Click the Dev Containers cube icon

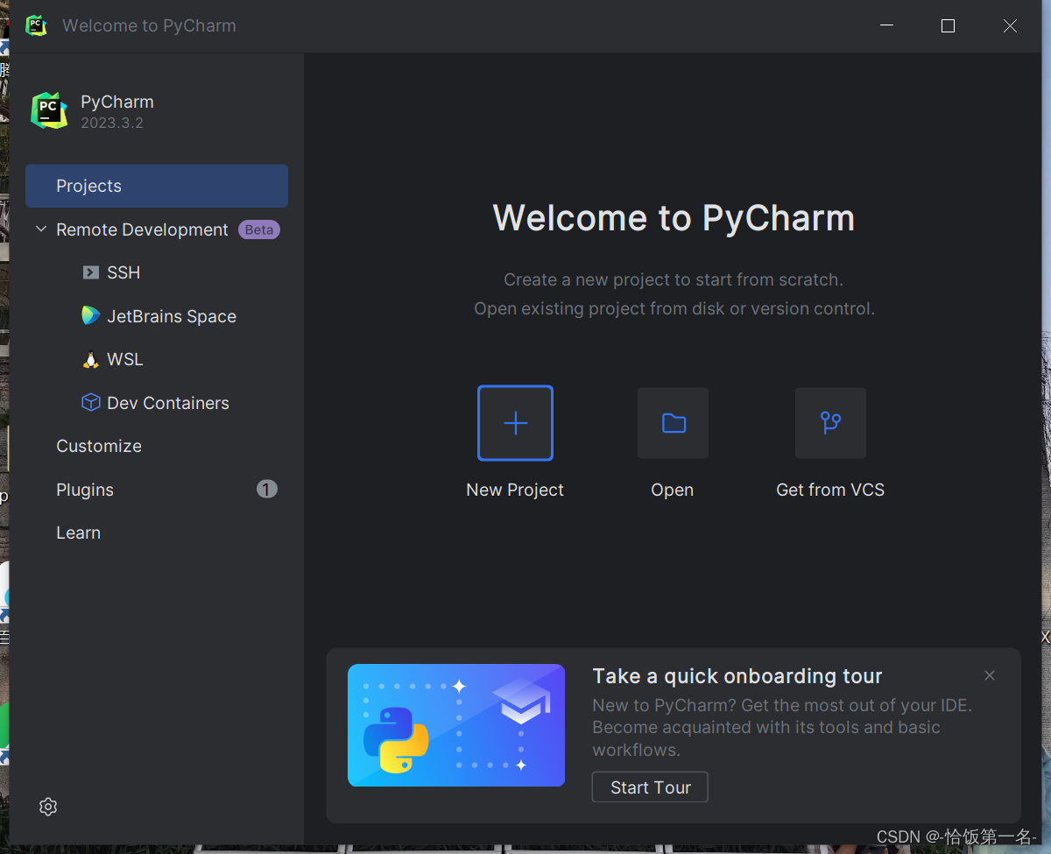coord(90,402)
